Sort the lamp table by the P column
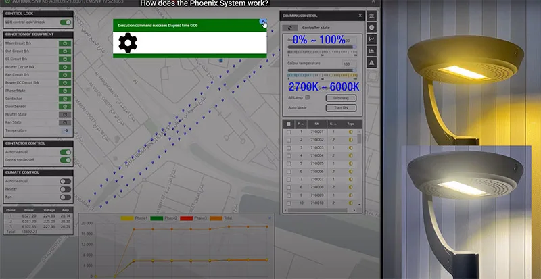 point(300,124)
